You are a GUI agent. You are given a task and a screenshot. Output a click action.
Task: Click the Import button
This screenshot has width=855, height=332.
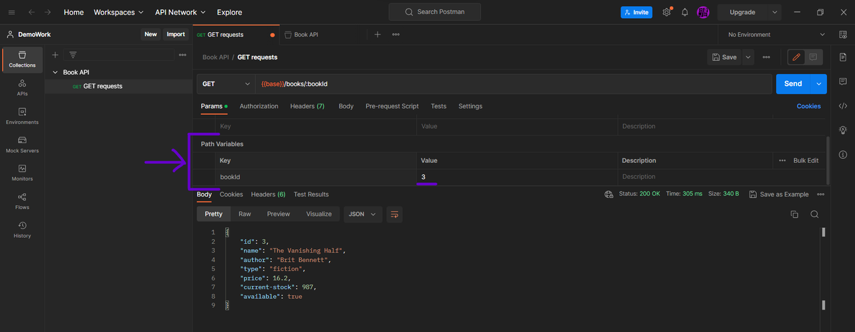tap(176, 34)
